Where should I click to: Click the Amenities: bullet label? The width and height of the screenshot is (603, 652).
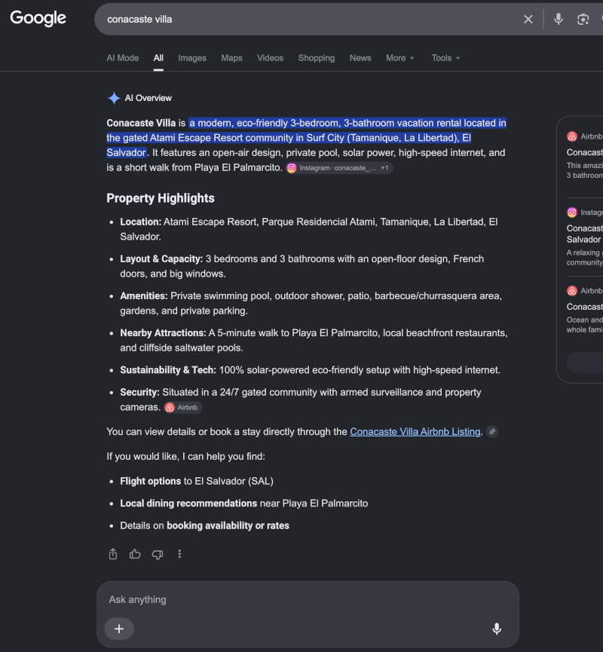point(144,296)
